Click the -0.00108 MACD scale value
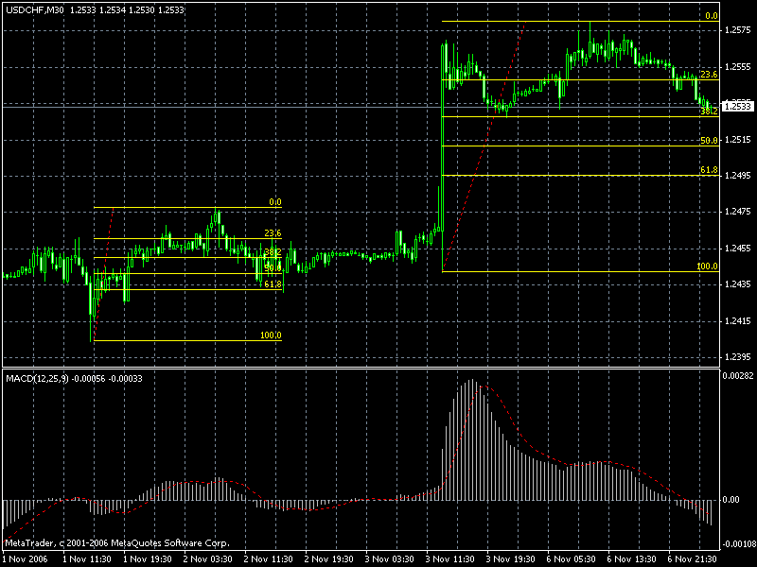The image size is (757, 567). (738, 544)
